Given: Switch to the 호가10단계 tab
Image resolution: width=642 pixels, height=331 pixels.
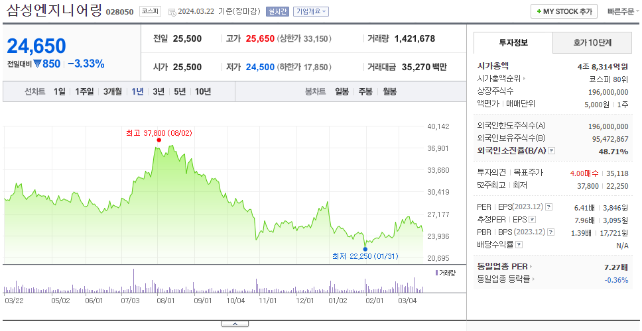Looking at the screenshot, I should tap(592, 42).
